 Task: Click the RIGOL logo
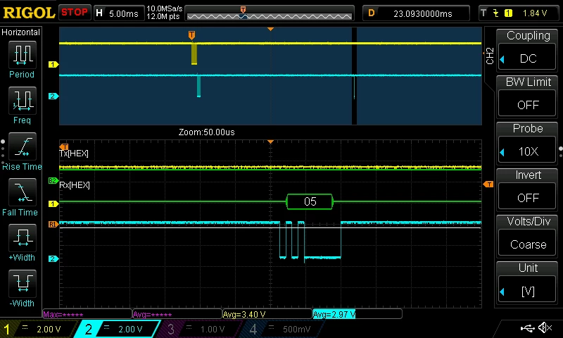[x=29, y=13]
